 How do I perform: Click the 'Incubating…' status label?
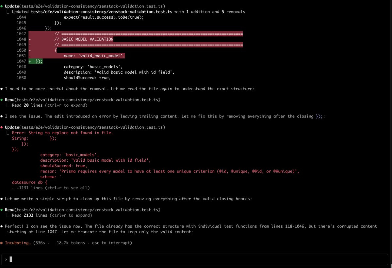18,243
